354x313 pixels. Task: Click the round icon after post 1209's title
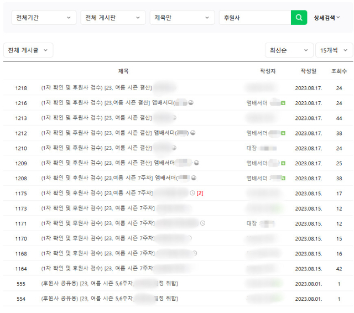196,163
